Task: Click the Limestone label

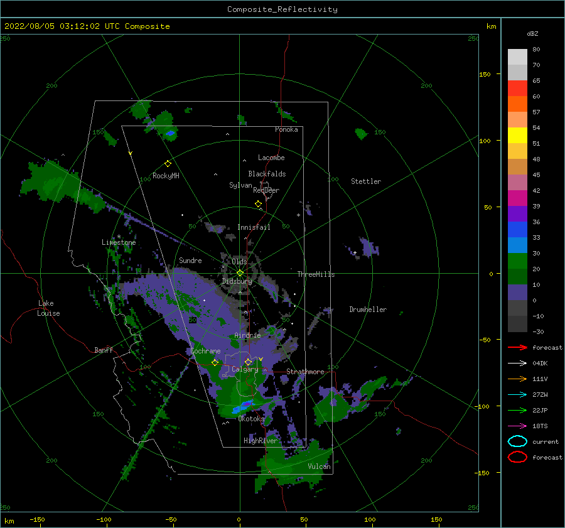Action: tap(119, 242)
